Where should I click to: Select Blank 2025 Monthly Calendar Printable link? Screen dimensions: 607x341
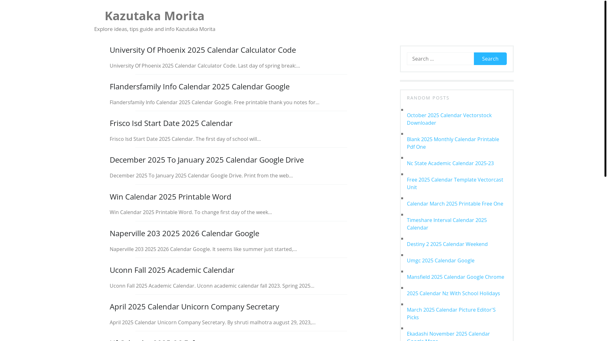453,143
